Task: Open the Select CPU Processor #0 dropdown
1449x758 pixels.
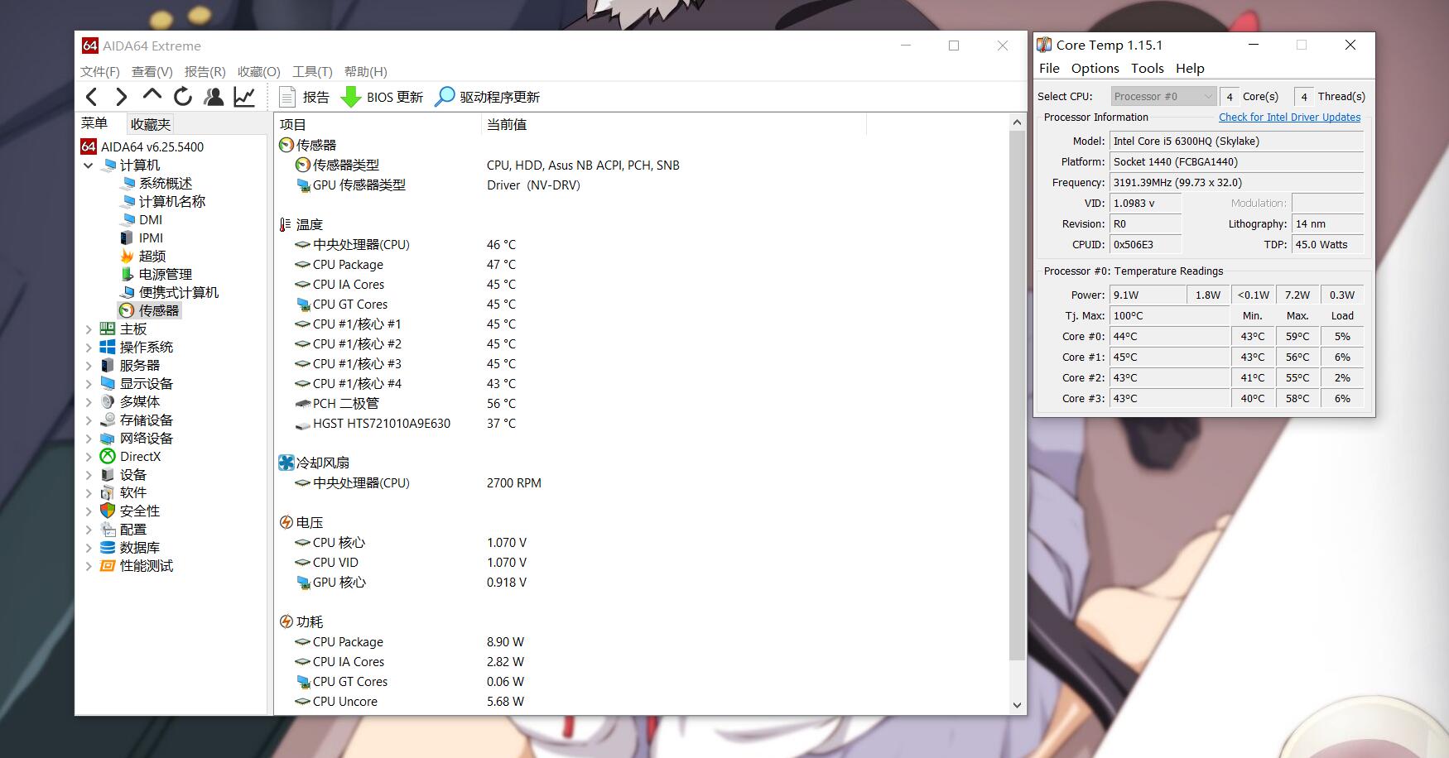Action: (1163, 97)
